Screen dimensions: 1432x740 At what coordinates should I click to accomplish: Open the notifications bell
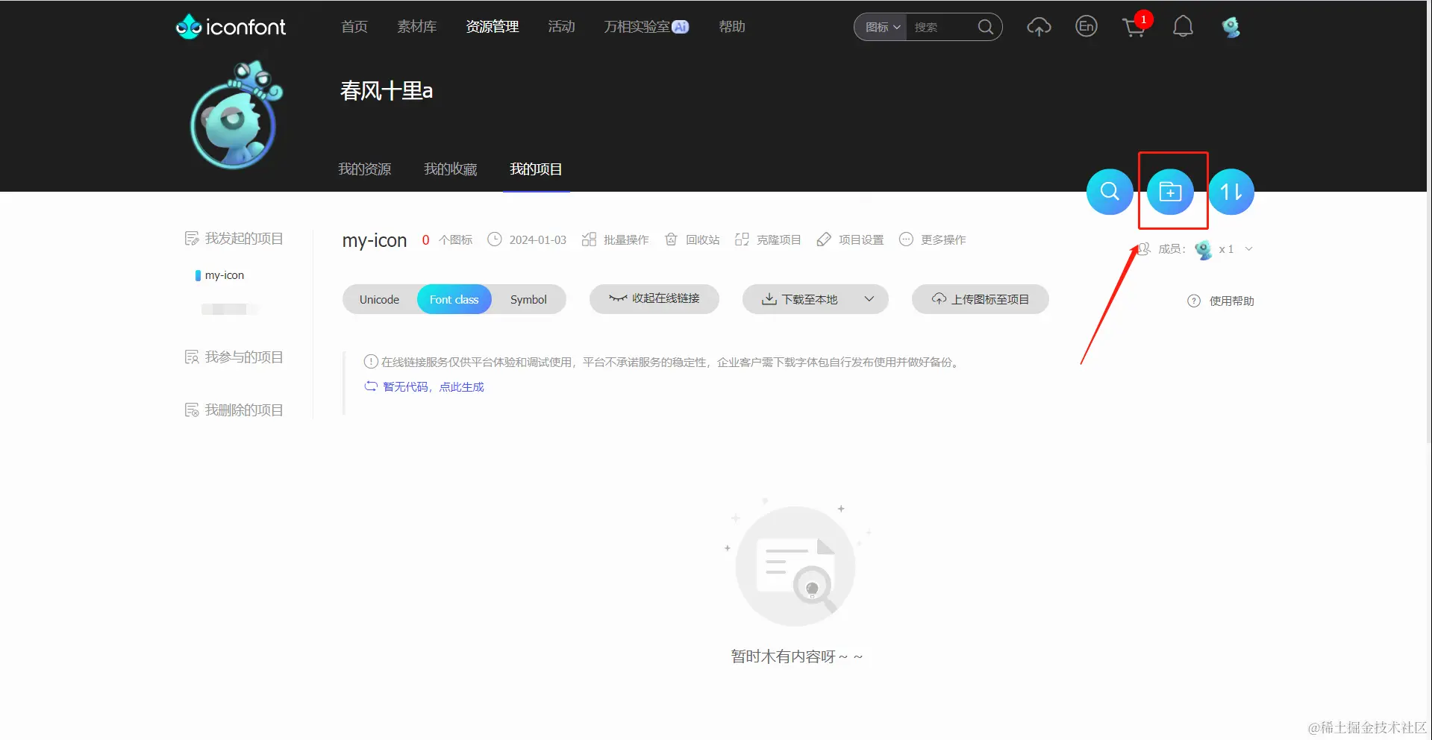1183,26
